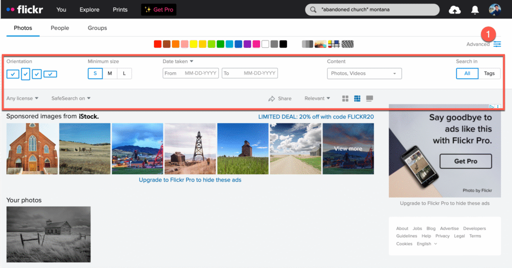Toggle the panoramic orientation checkbox

[x=50, y=74]
